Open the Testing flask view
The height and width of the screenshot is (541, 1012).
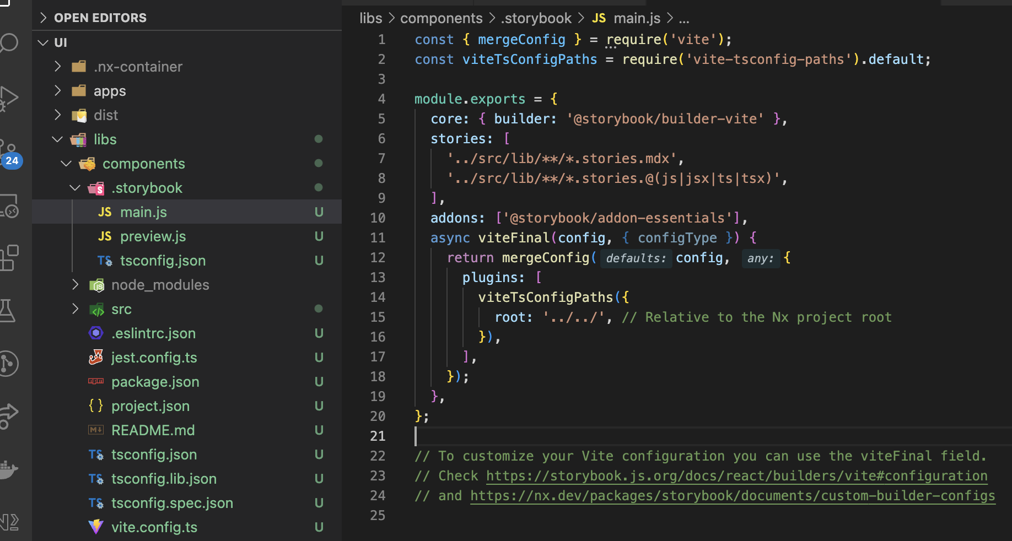point(10,310)
